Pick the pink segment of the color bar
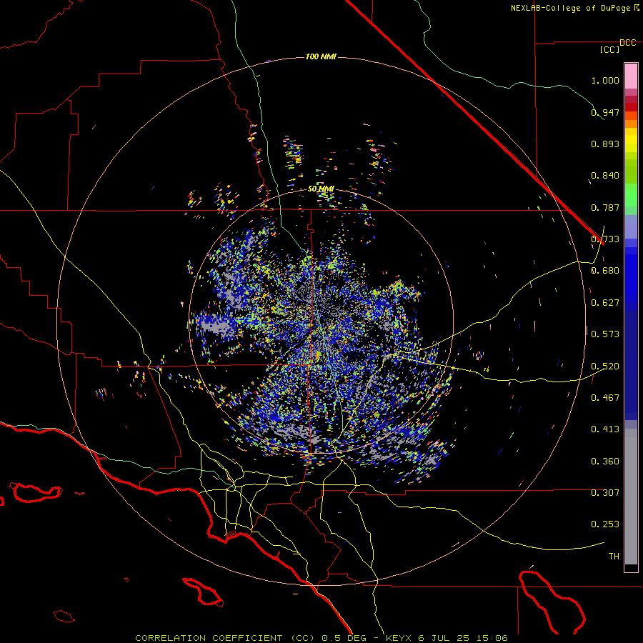Image resolution: width=643 pixels, height=643 pixels. tap(631, 76)
